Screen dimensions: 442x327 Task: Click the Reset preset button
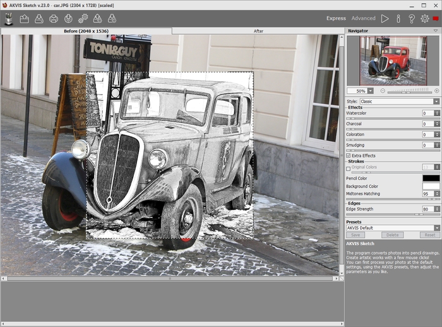(x=429, y=235)
